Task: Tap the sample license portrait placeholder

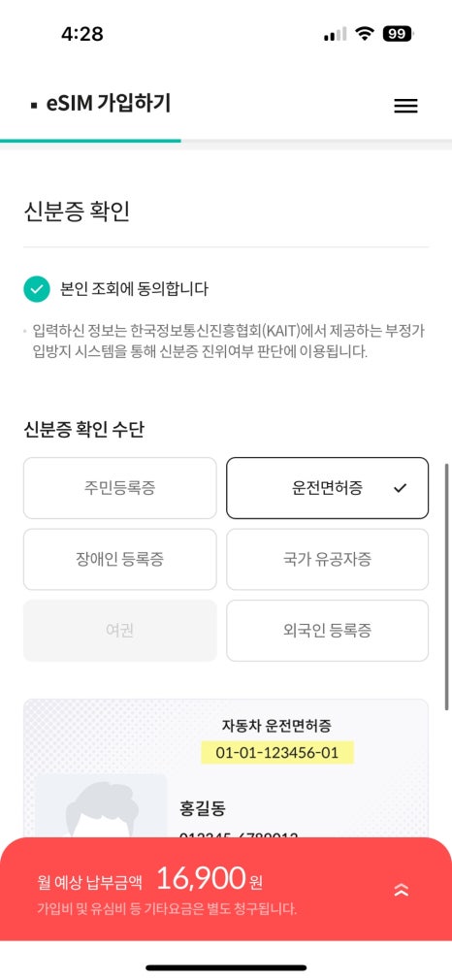Action: coord(101,806)
